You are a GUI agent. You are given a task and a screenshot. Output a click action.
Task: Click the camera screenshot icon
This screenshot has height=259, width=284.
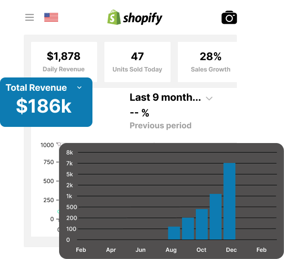[x=229, y=17]
